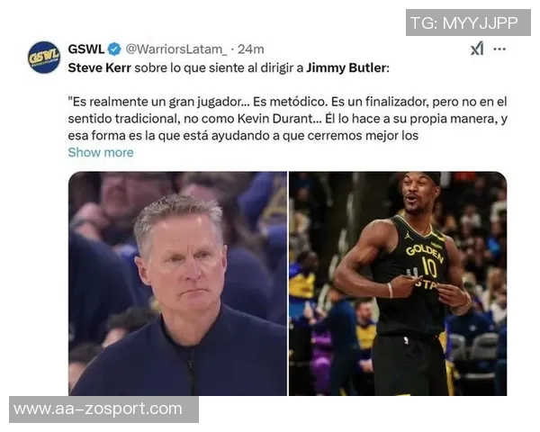
Task: Click the GSWL display name
Action: (86, 49)
